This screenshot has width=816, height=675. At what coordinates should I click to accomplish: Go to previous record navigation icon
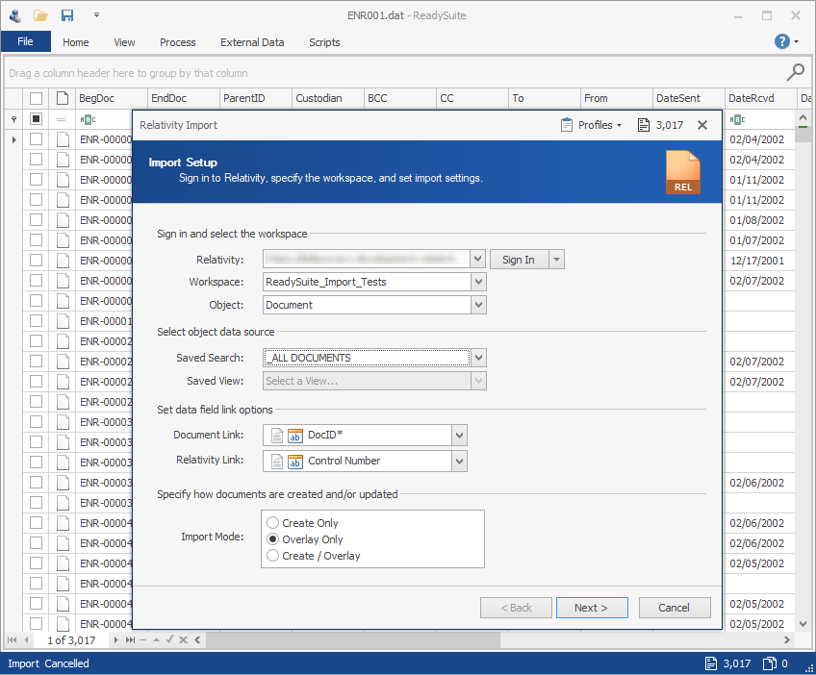pyautogui.click(x=26, y=639)
